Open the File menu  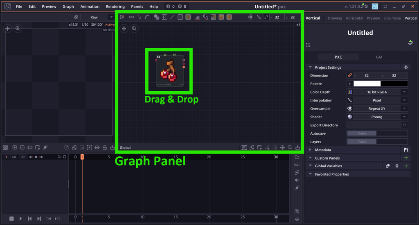point(19,7)
